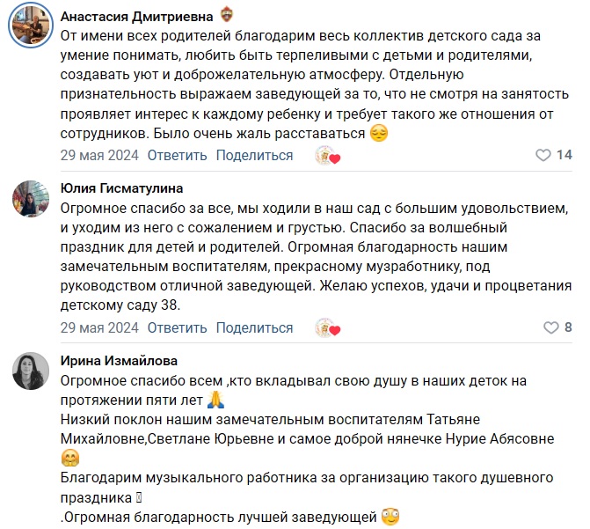
Task: Share Юлия Гисматулина's comment
Action: pos(254,328)
